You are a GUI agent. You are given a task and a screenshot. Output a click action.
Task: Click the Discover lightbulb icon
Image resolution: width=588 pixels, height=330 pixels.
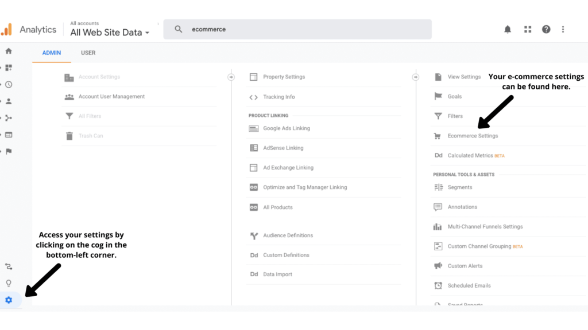point(9,283)
